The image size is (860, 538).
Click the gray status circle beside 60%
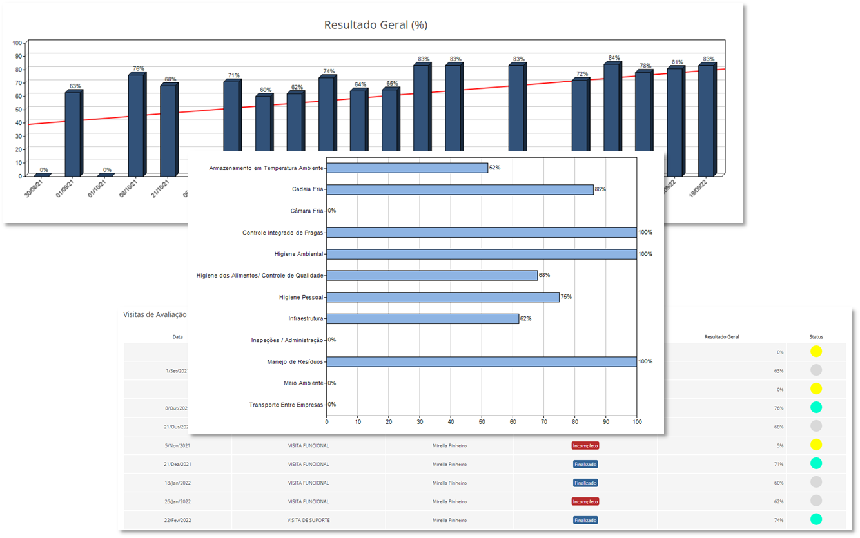816,482
